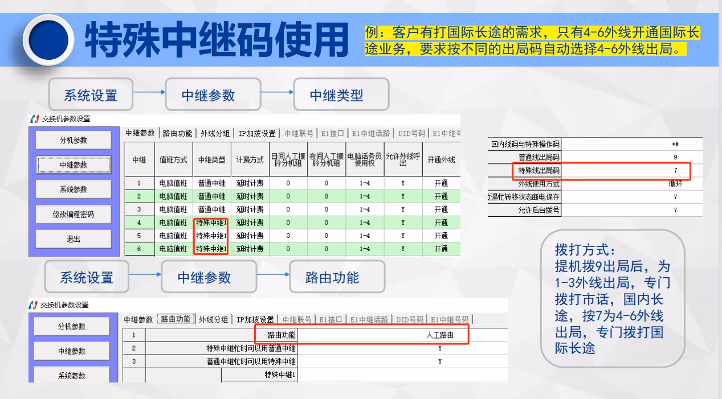
Task: Open the DID号码 tab in upper window
Action: pos(411,133)
